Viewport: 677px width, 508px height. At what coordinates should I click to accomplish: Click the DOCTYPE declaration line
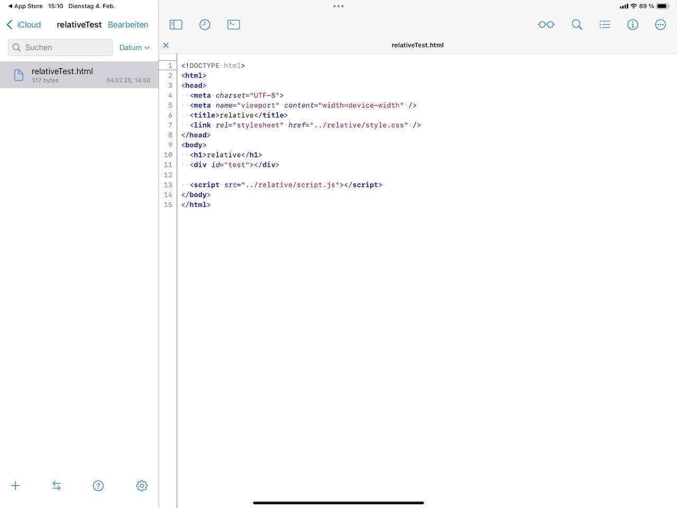[x=213, y=66]
